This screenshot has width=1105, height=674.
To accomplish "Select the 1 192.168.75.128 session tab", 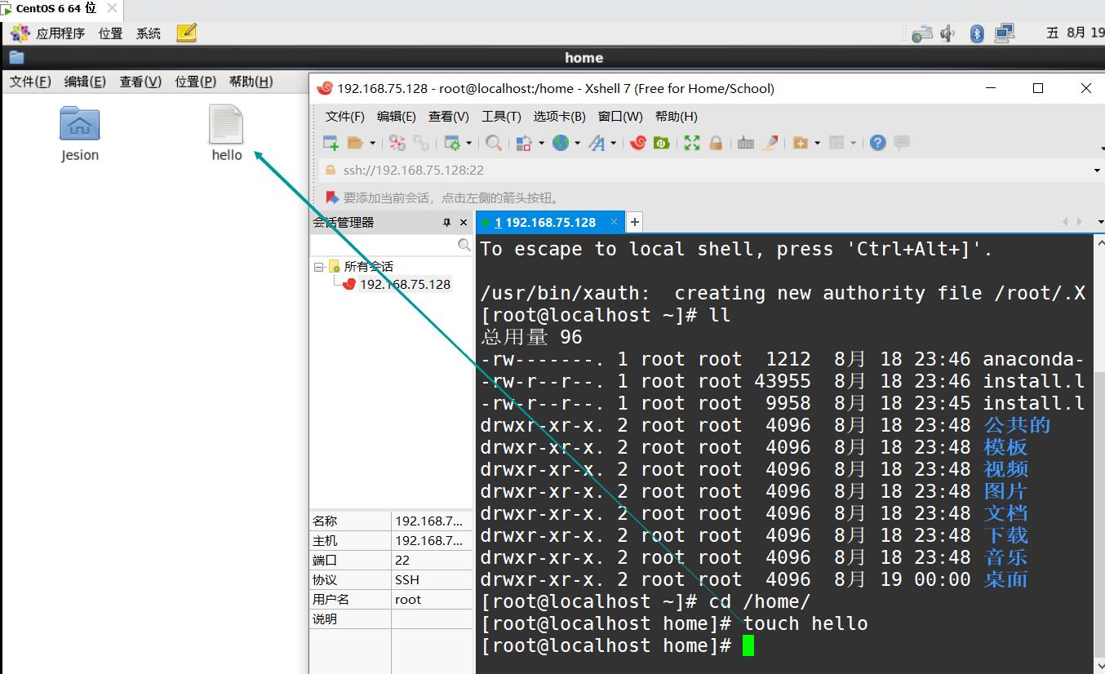I will (x=550, y=222).
